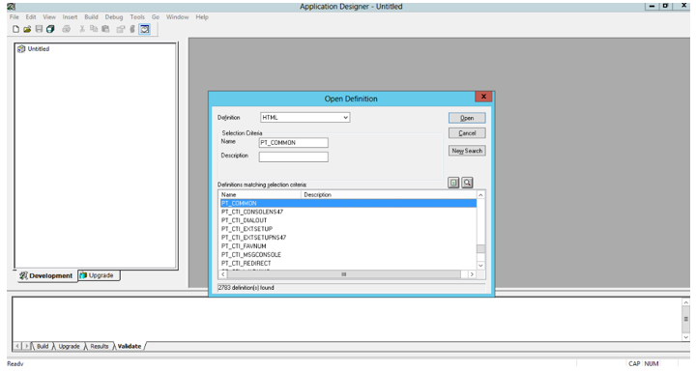The width and height of the screenshot is (696, 371).
Task: Click the Save All toolbar icon
Action: tap(50, 29)
